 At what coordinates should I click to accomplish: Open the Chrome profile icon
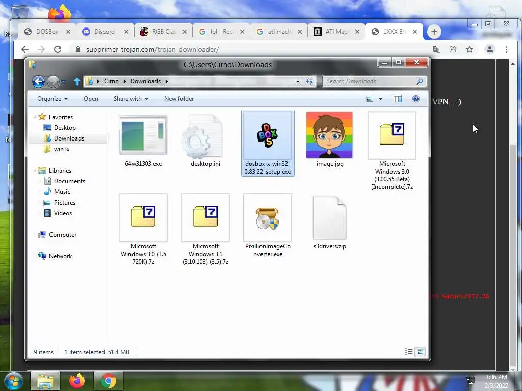point(490,49)
